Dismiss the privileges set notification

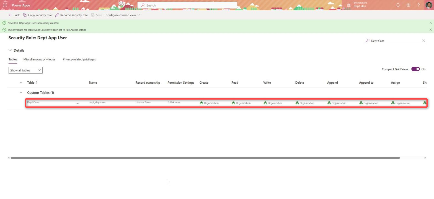click(430, 30)
